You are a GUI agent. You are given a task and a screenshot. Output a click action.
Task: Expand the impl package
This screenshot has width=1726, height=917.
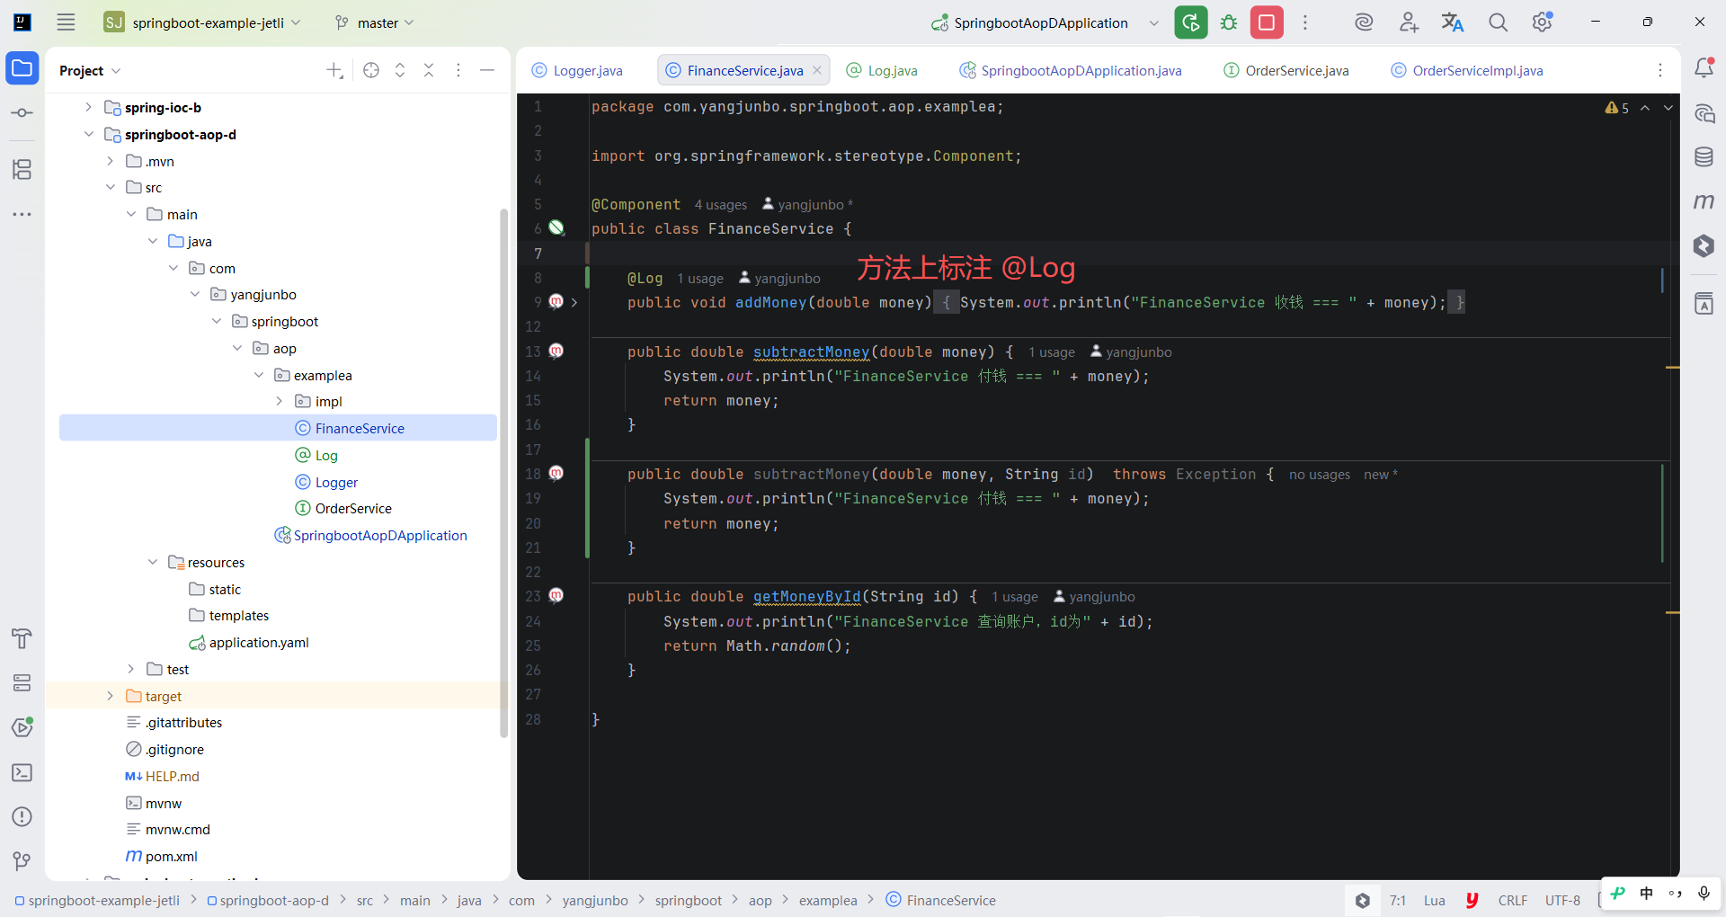click(x=280, y=401)
